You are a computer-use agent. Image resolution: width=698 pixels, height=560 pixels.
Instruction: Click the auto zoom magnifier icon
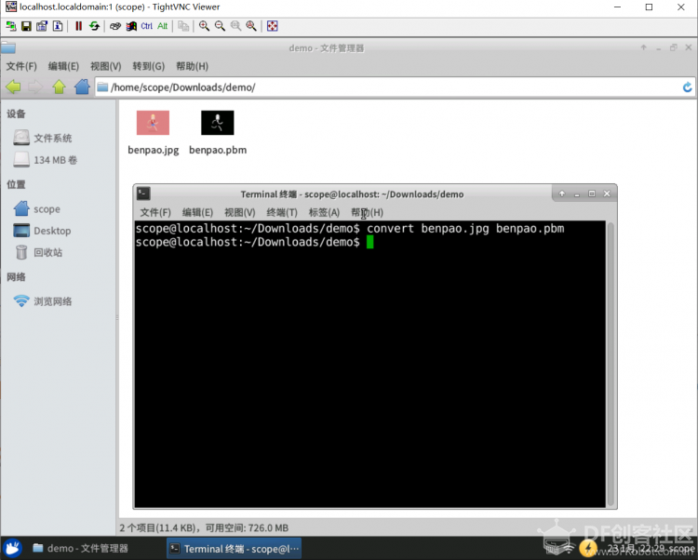[x=251, y=26]
